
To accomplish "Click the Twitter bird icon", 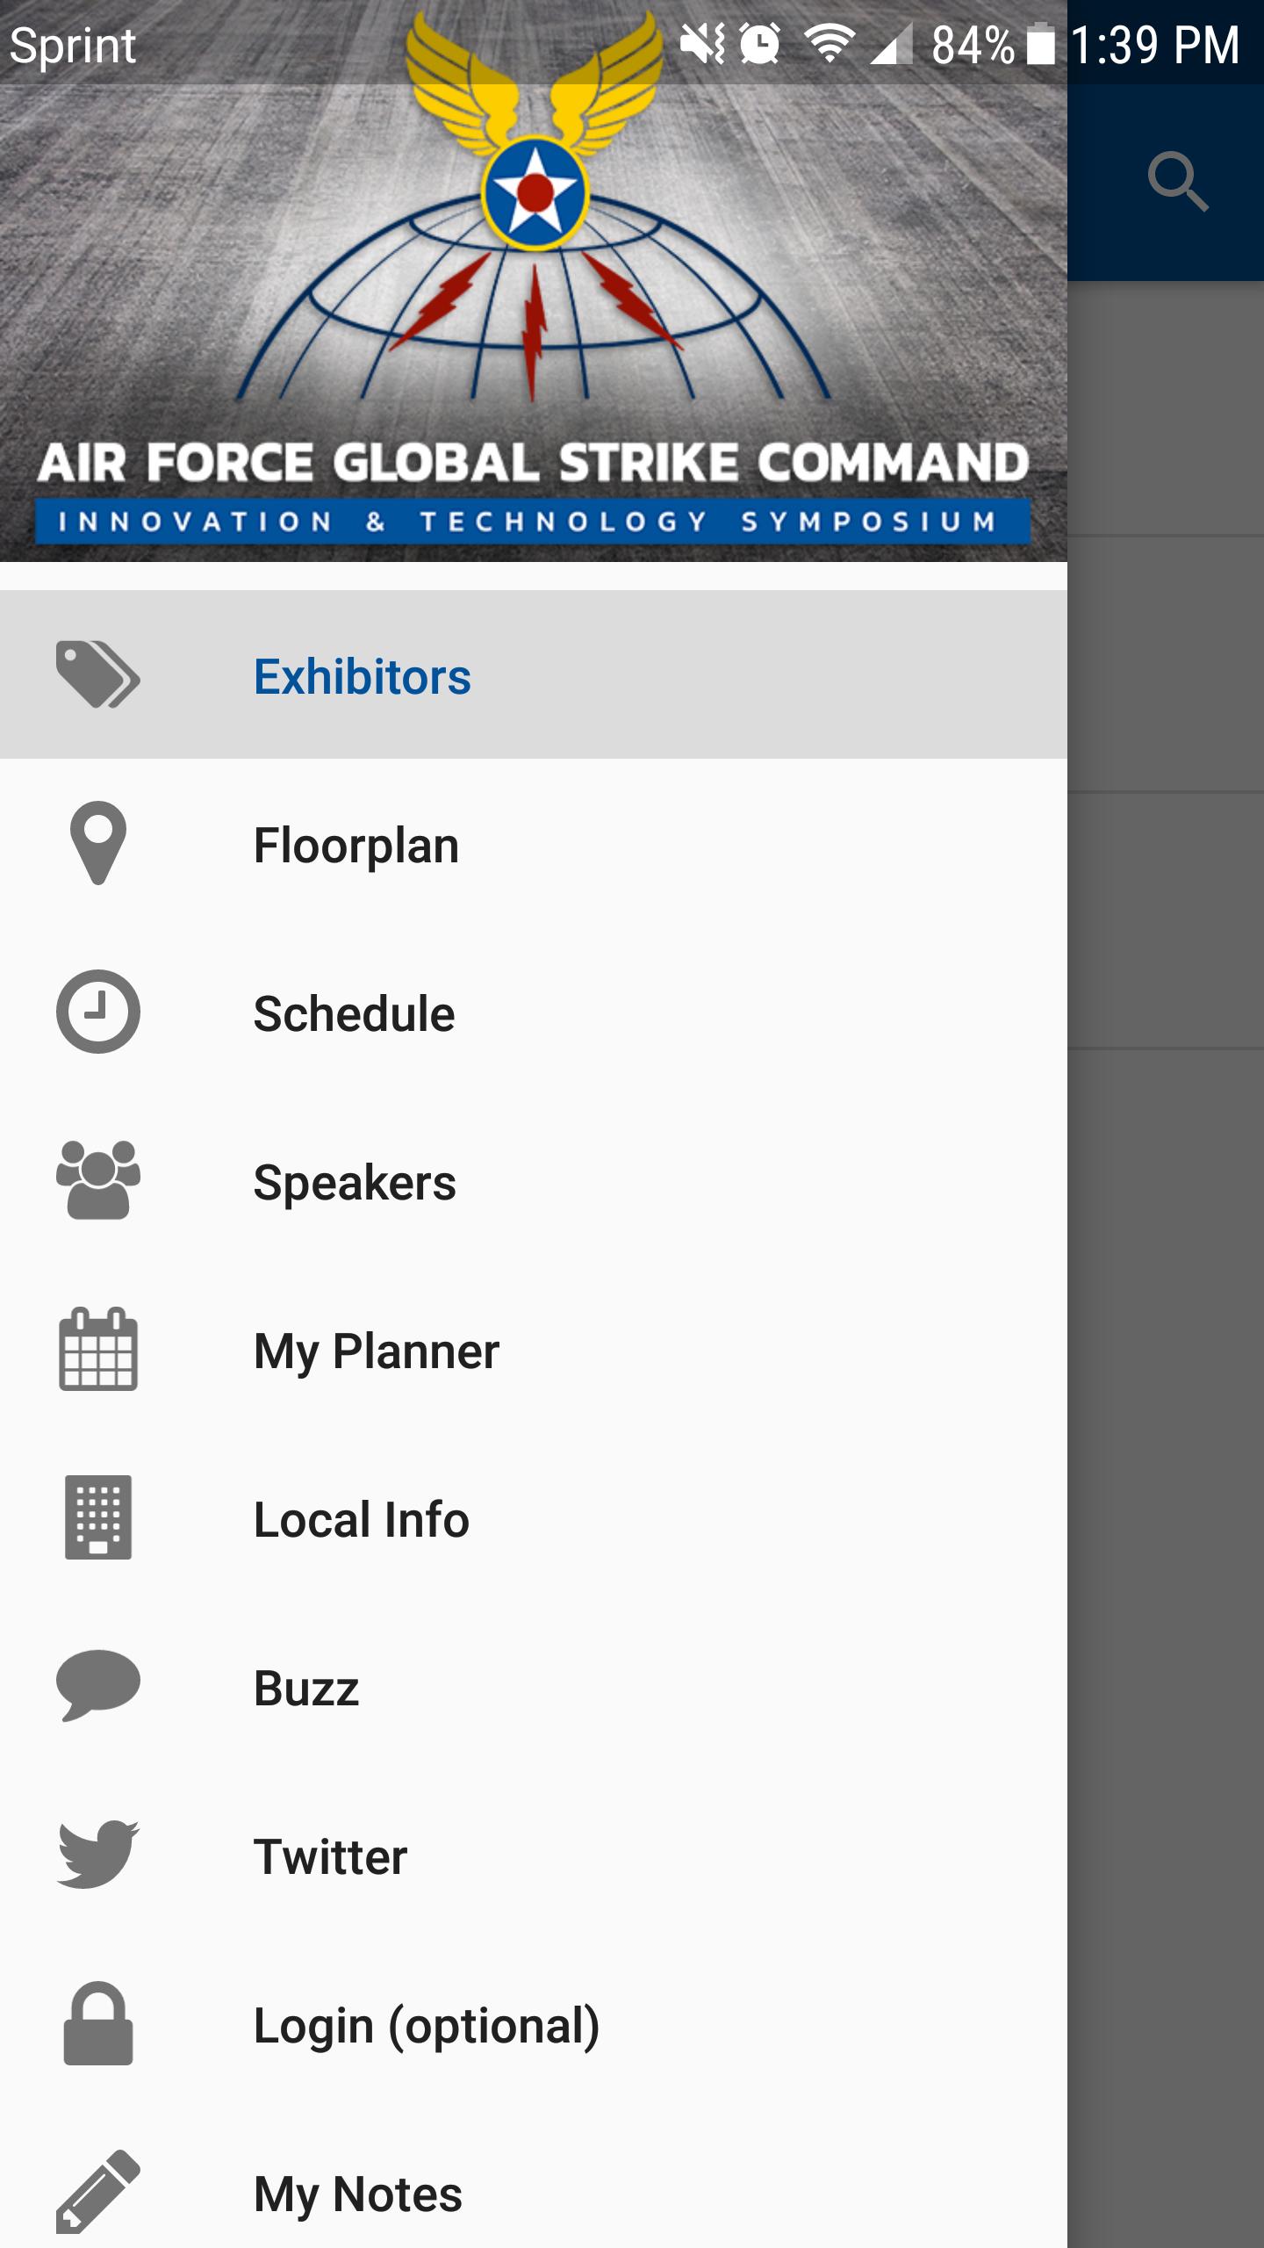I will [x=97, y=1854].
